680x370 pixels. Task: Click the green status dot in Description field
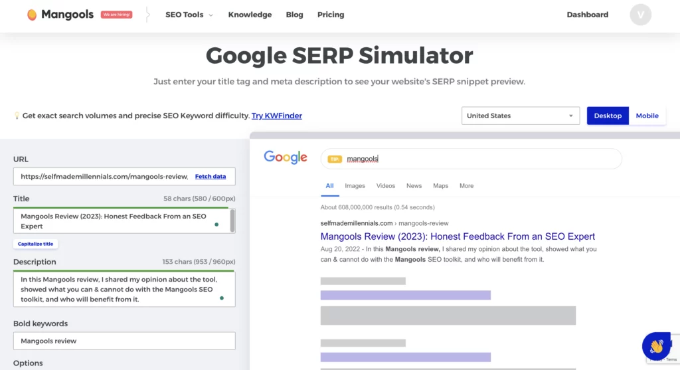click(x=222, y=298)
